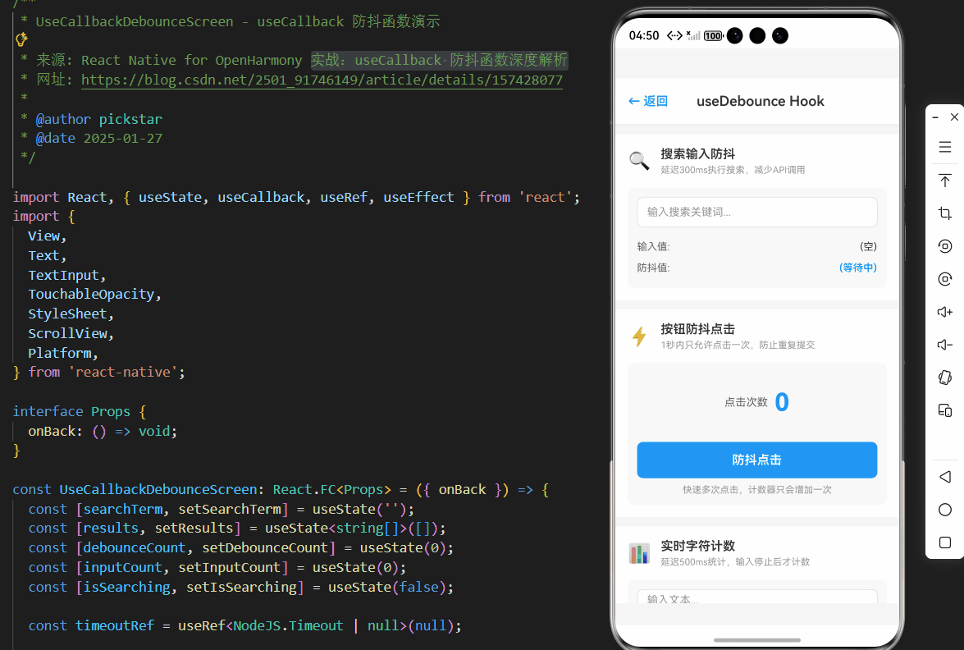Viewport: 964px width, 650px height.
Task: Click the 按钮防抖点击 section heading
Action: (698, 329)
